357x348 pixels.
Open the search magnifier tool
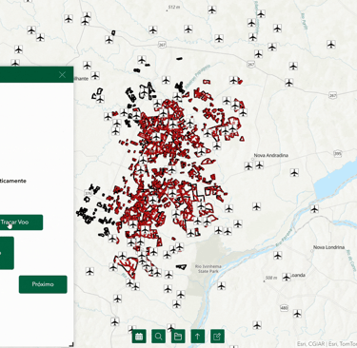coord(158,337)
